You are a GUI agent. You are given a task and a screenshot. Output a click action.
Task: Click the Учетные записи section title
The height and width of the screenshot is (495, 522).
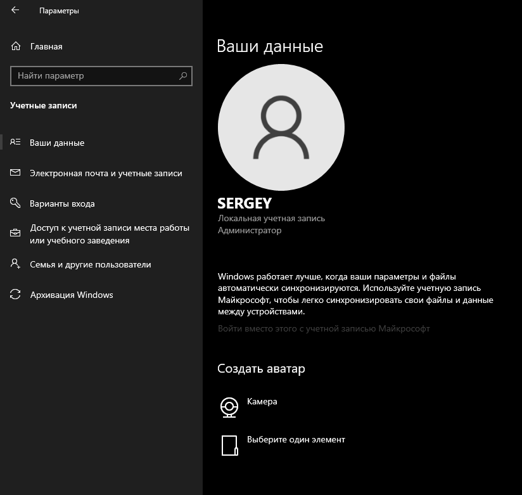click(43, 106)
